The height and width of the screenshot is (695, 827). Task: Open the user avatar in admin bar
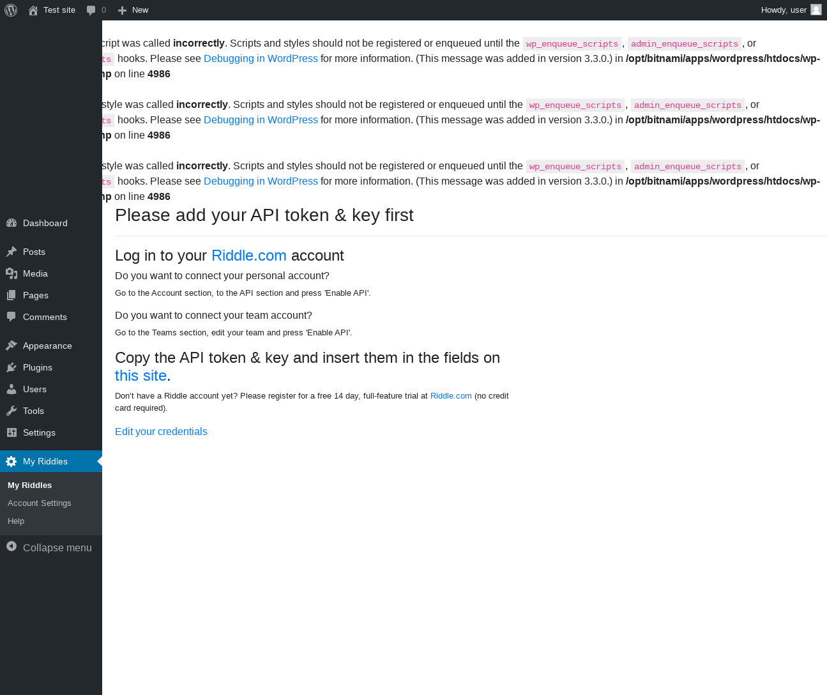point(816,10)
